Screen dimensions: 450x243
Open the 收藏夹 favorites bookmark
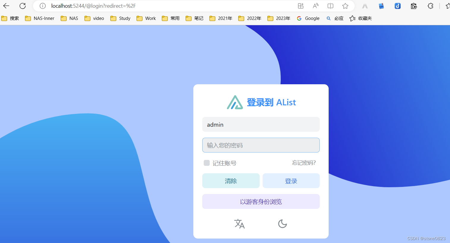coord(361,18)
